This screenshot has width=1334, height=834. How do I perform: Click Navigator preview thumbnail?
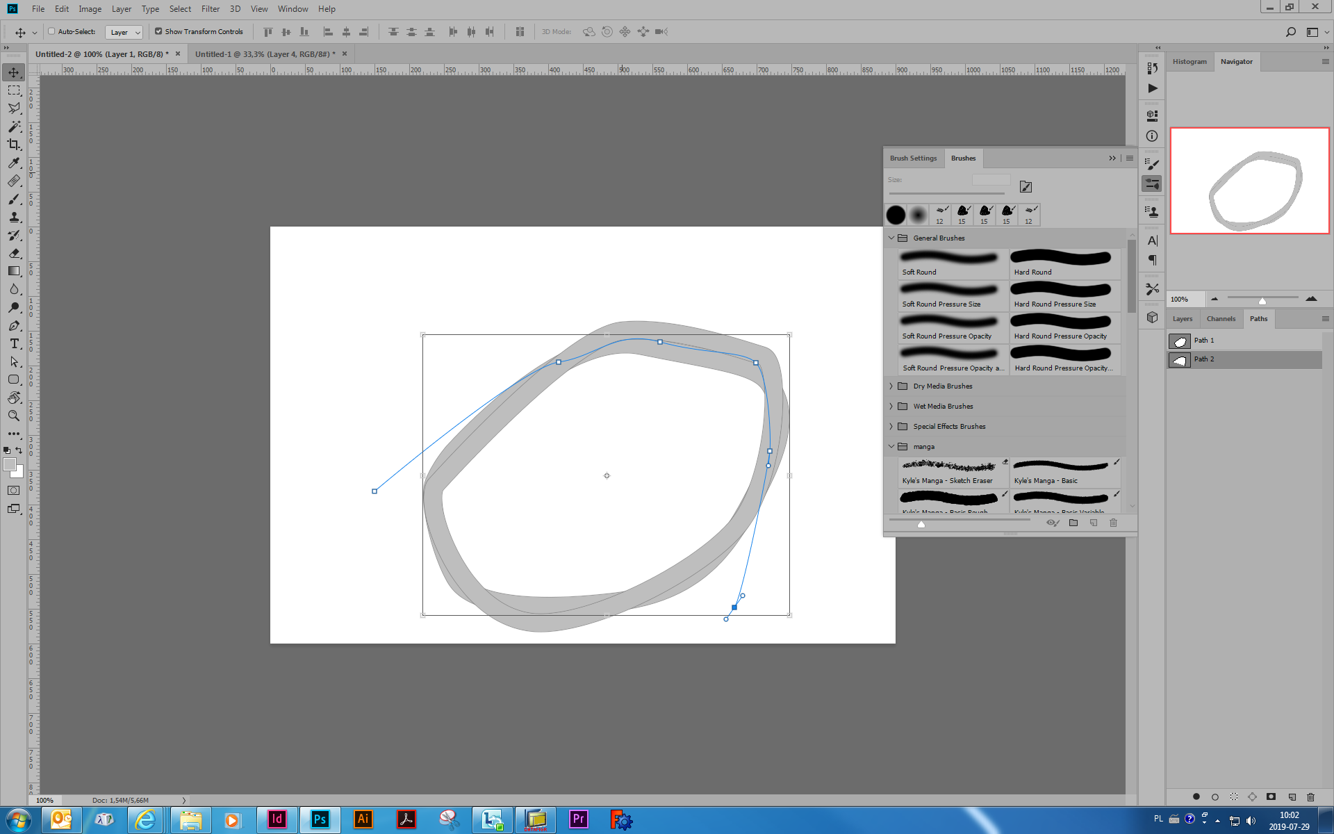click(1249, 181)
